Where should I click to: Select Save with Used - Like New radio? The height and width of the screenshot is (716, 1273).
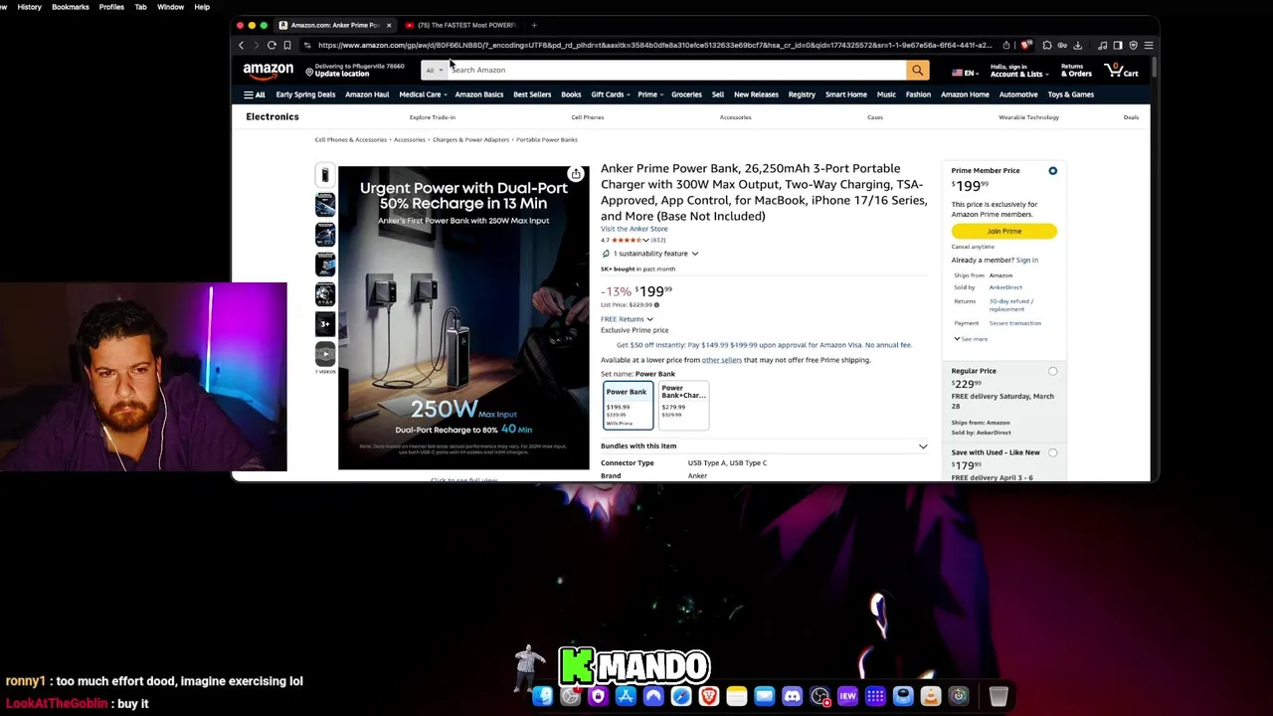pyautogui.click(x=1052, y=452)
